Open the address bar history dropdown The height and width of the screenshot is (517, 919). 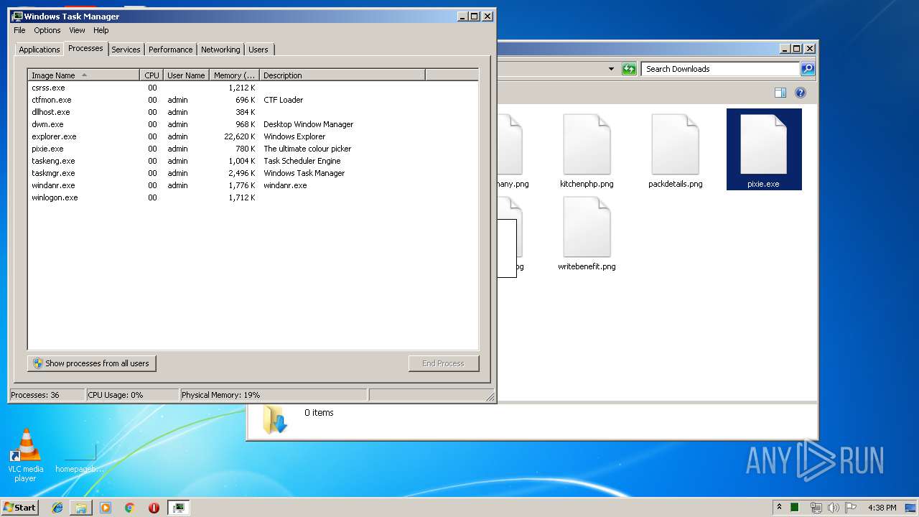point(611,69)
